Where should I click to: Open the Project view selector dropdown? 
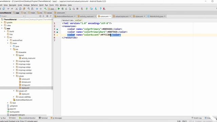click(13, 16)
